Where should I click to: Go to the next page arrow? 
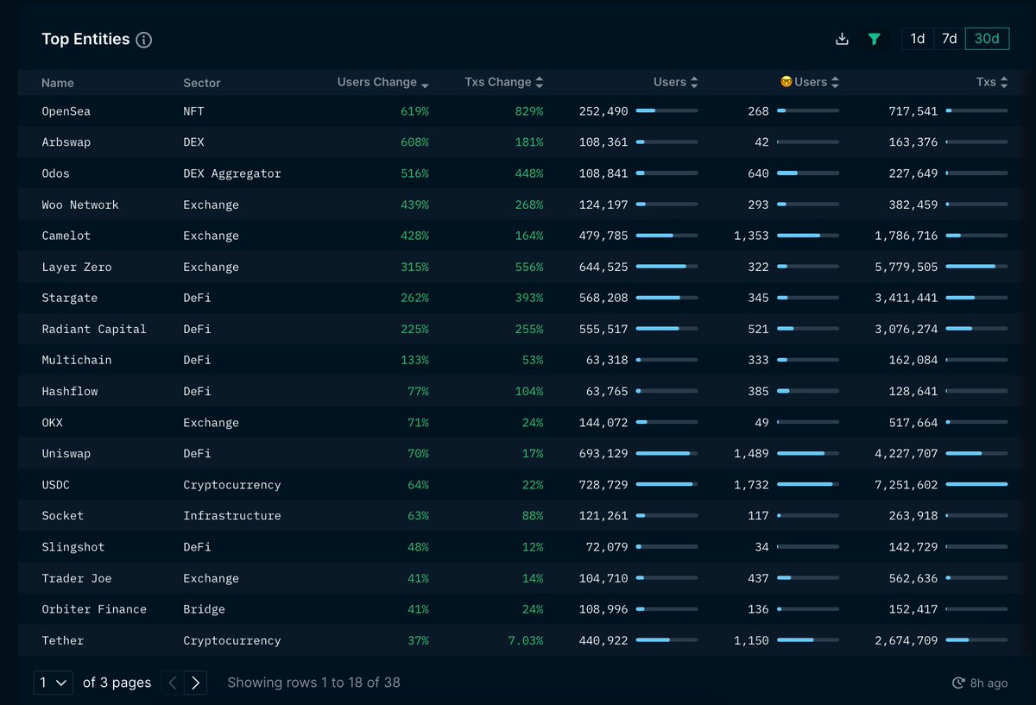(196, 683)
